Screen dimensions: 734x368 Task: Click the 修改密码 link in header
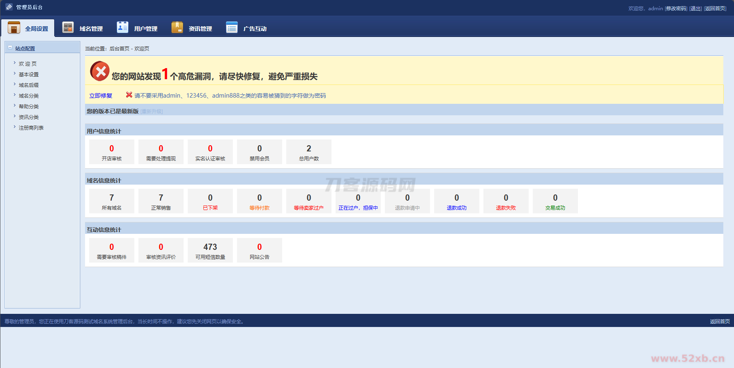point(676,8)
